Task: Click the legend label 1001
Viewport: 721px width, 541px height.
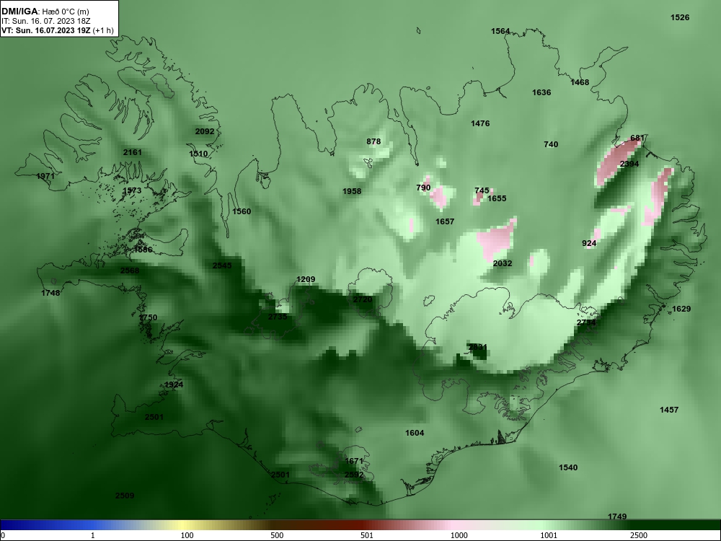Action: (549, 535)
